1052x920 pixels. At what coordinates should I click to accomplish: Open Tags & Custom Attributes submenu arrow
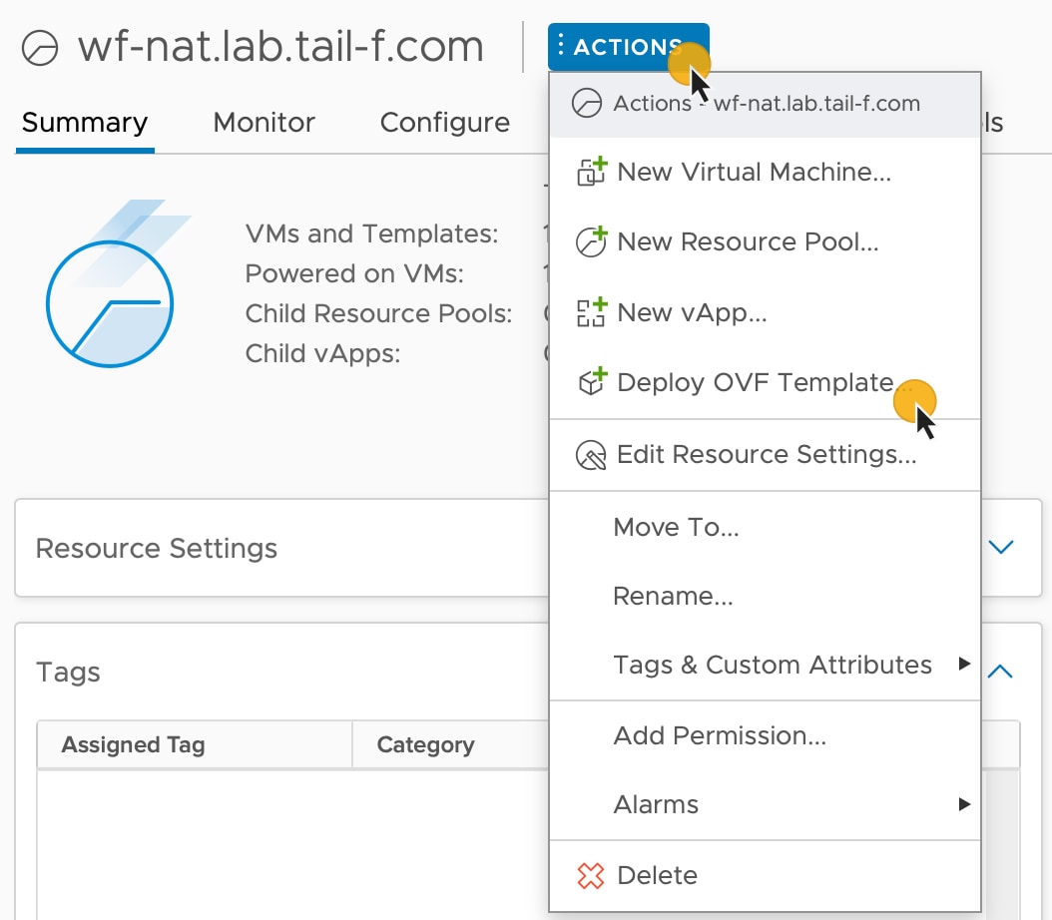pos(963,664)
